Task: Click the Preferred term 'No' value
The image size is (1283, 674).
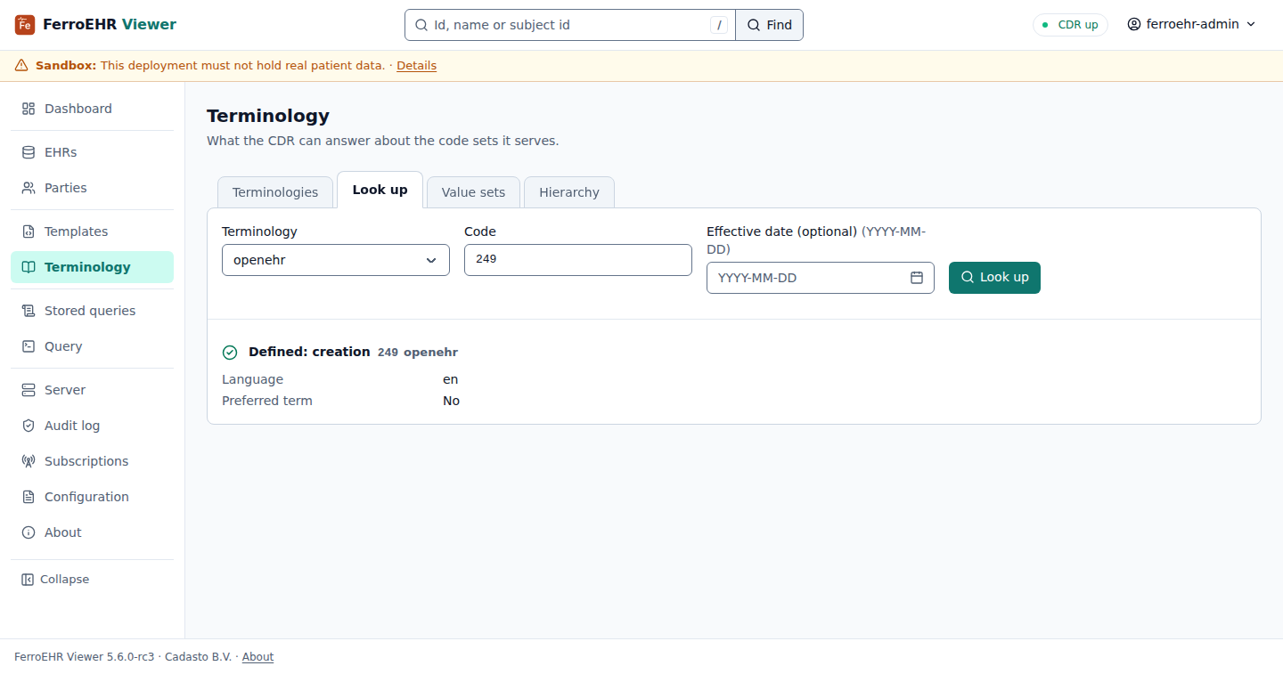Action: click(452, 401)
